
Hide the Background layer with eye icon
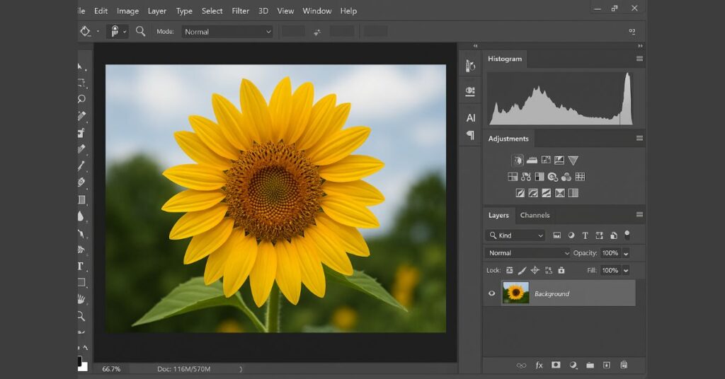click(x=491, y=293)
